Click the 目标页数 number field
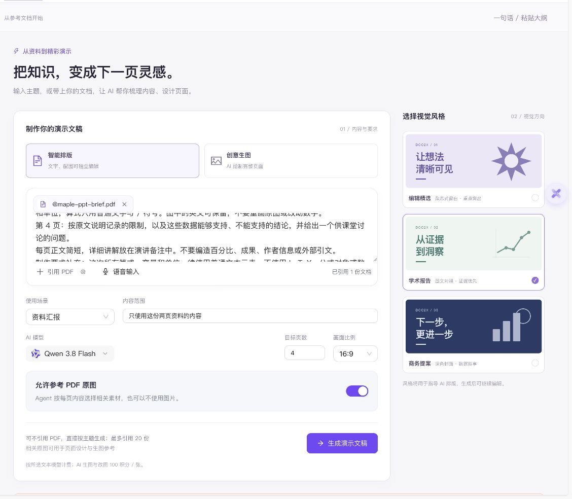 [305, 353]
